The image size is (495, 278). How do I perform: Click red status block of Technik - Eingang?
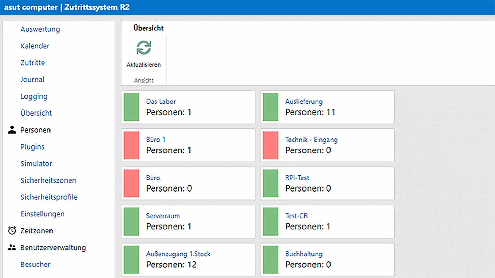(x=270, y=145)
